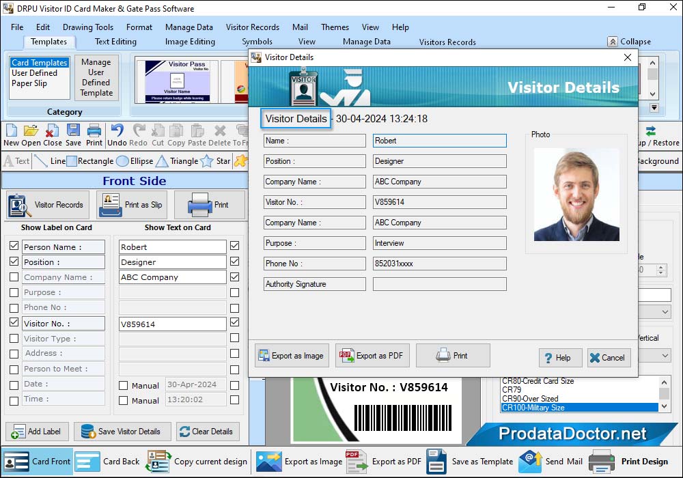
Task: Click bottom bar Export as Image
Action: pos(299,462)
